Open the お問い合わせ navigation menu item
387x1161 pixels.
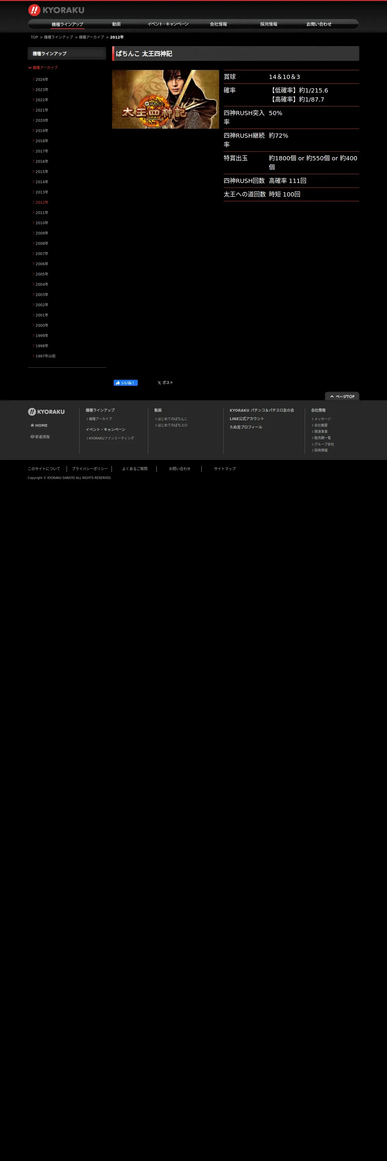(x=319, y=24)
